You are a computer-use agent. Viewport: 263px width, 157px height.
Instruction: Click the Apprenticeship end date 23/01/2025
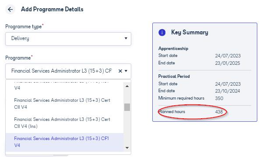click(x=228, y=63)
